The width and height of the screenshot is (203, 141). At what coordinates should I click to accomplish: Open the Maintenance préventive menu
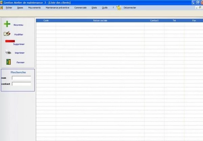[x=58, y=8]
